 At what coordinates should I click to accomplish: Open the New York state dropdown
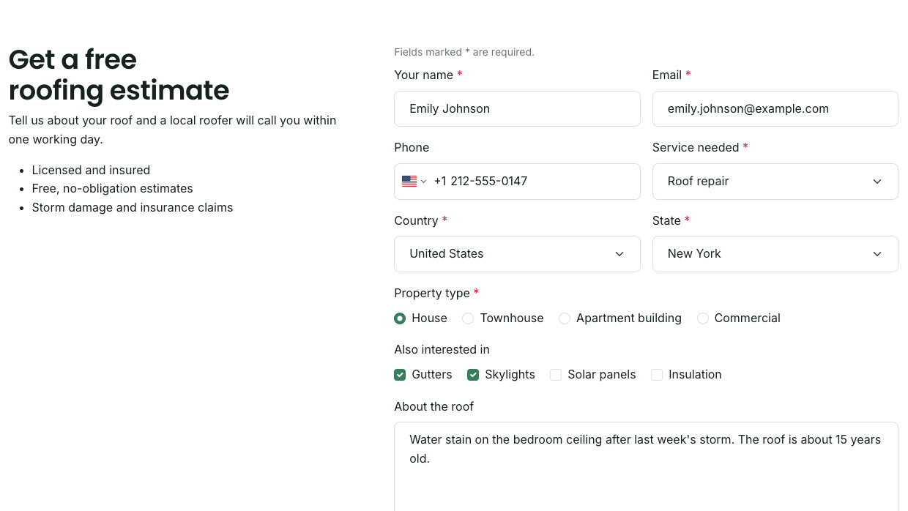point(775,254)
